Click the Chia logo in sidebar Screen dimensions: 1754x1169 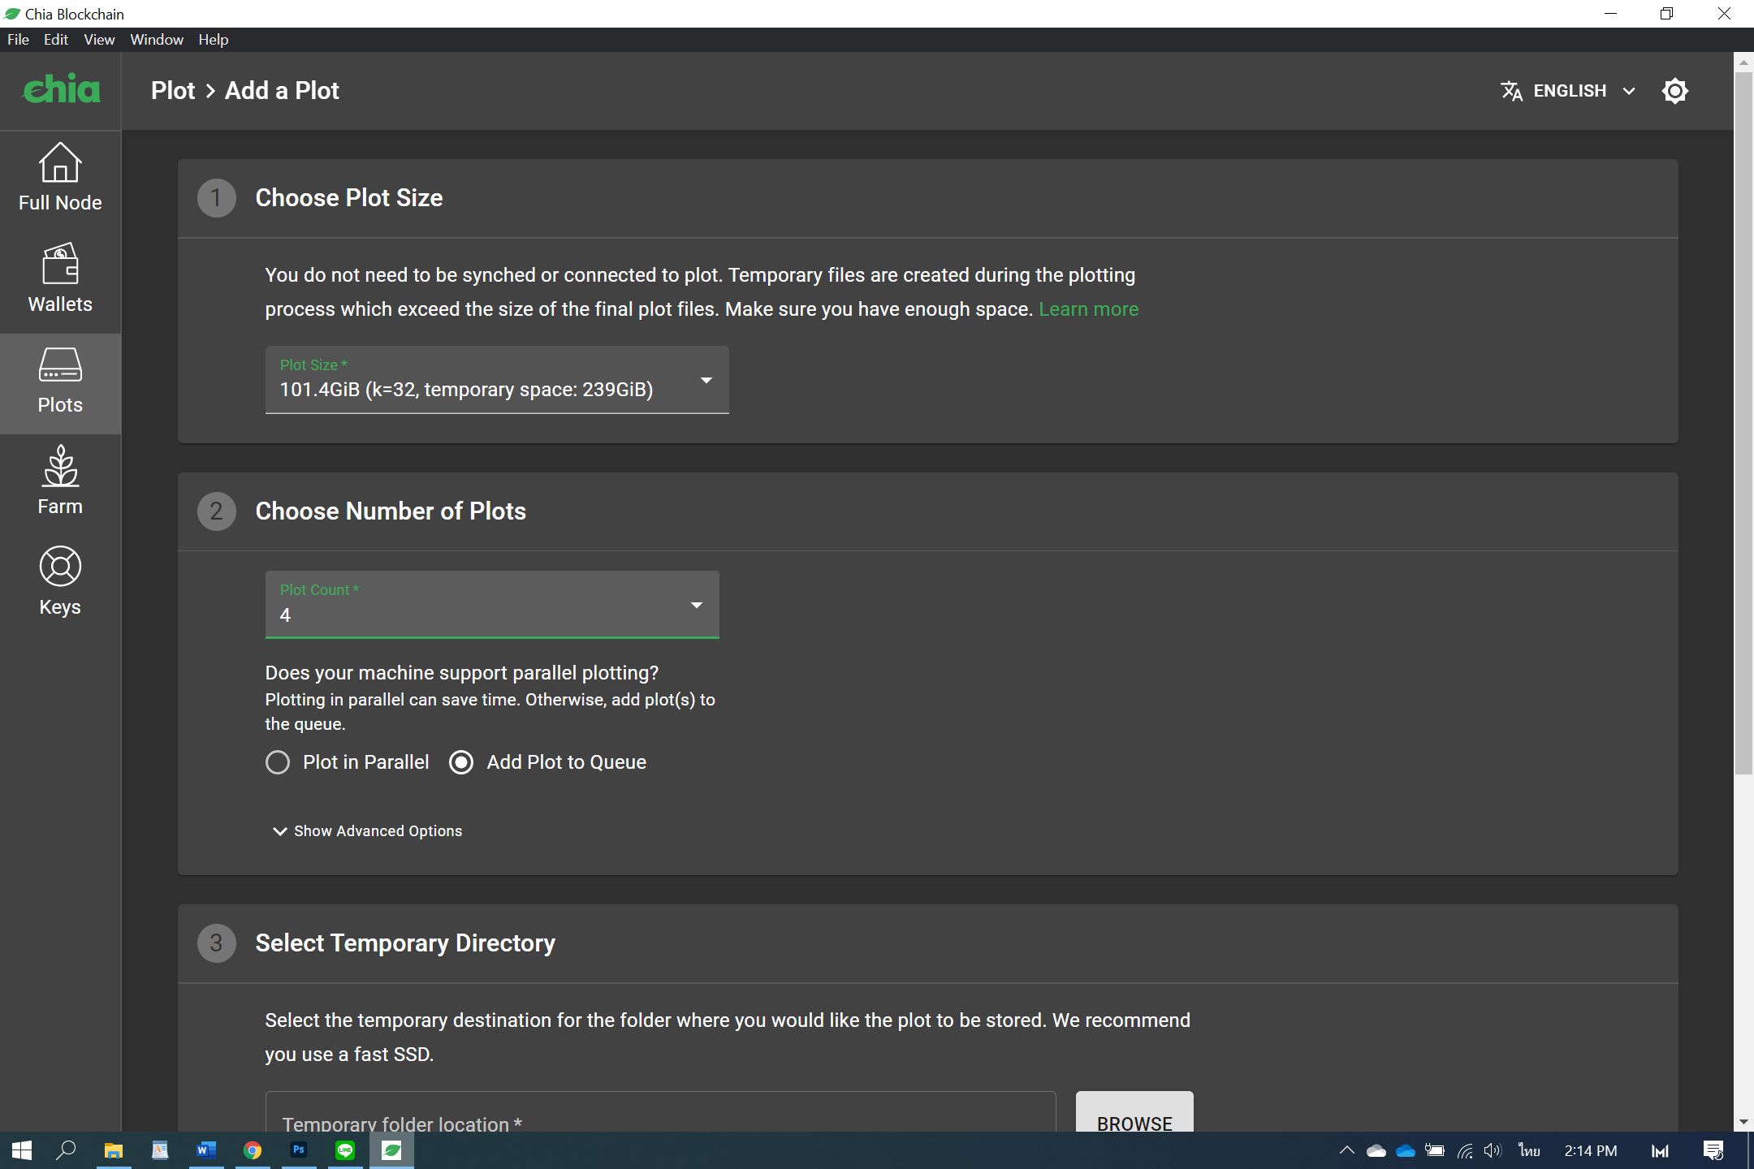pyautogui.click(x=61, y=89)
